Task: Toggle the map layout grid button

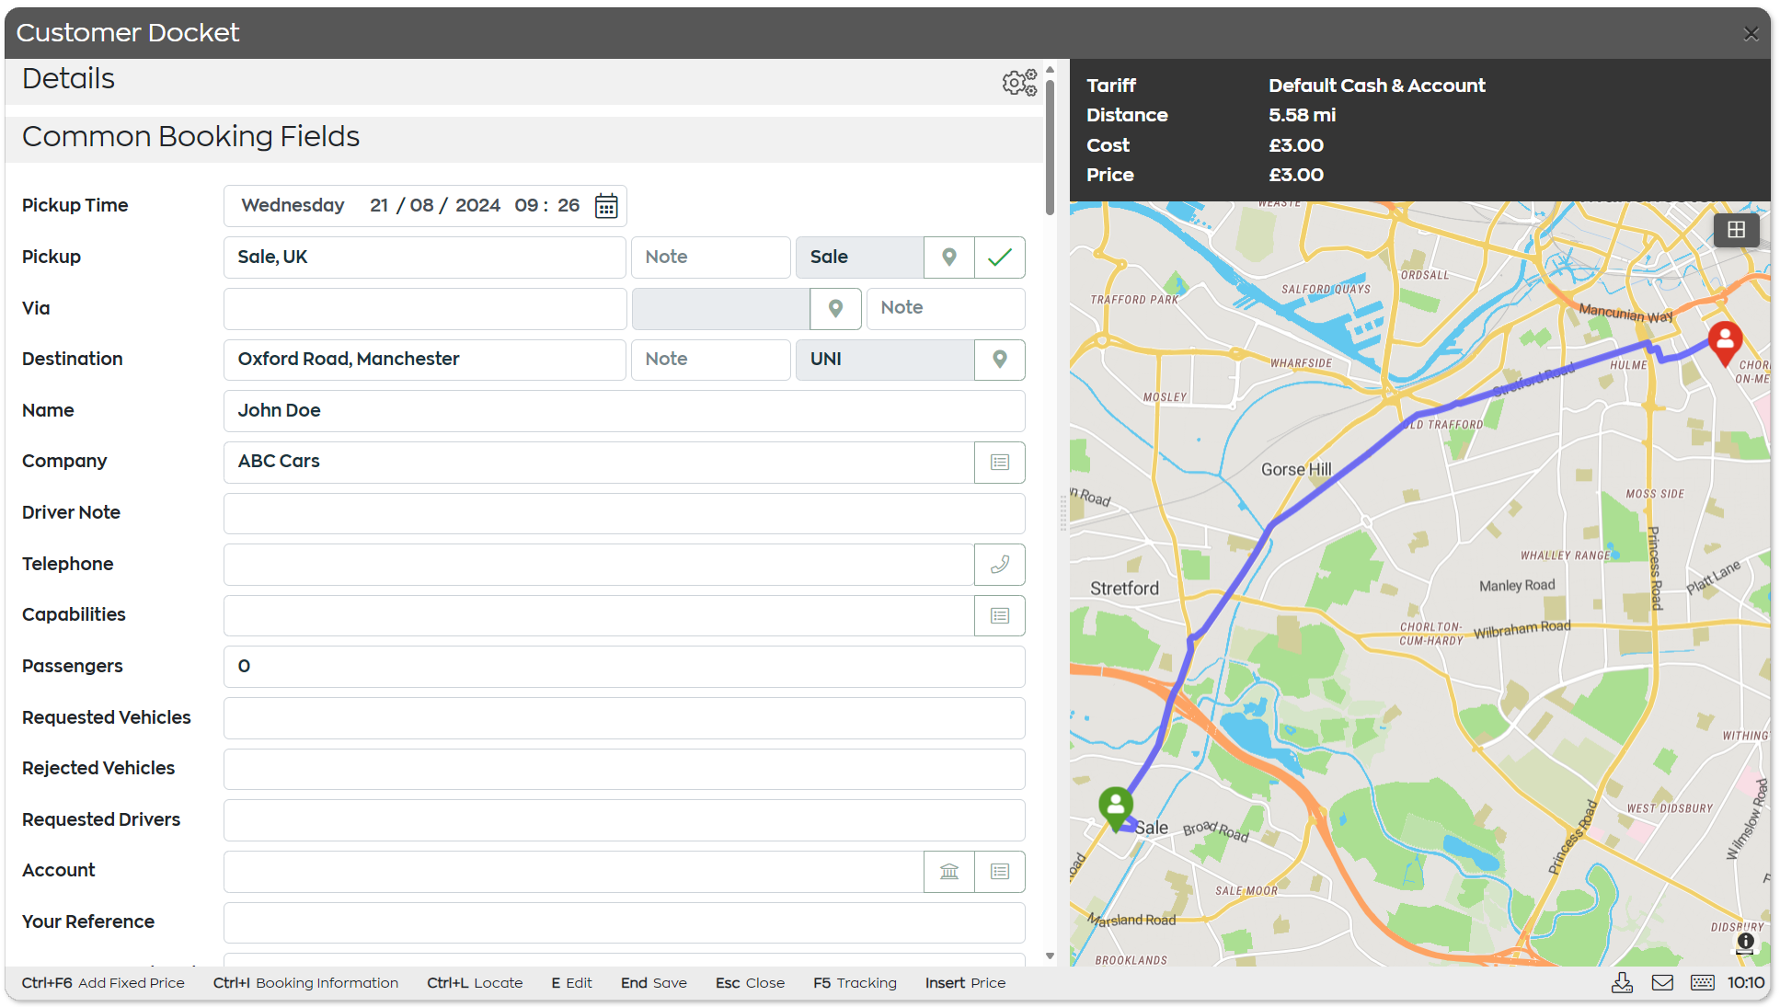Action: pos(1736,230)
